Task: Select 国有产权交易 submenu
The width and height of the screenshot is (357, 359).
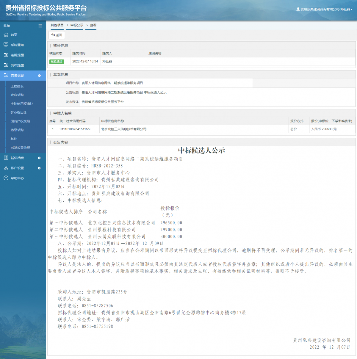Action: click(20, 121)
